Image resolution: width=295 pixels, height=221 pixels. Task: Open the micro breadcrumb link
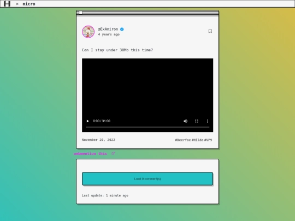[x=29, y=4]
